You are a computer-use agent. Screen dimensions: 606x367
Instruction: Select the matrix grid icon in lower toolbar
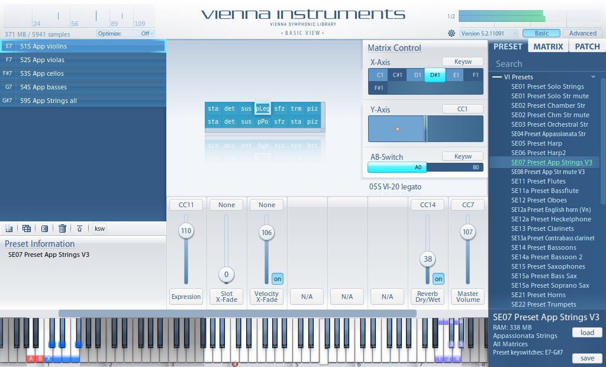coord(26,228)
